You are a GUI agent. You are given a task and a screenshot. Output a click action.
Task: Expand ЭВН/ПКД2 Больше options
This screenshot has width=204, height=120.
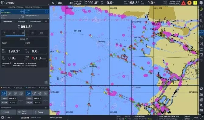pos(44,88)
